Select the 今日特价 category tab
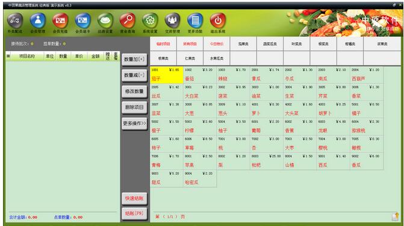The width and height of the screenshot is (404, 226). (x=216, y=44)
